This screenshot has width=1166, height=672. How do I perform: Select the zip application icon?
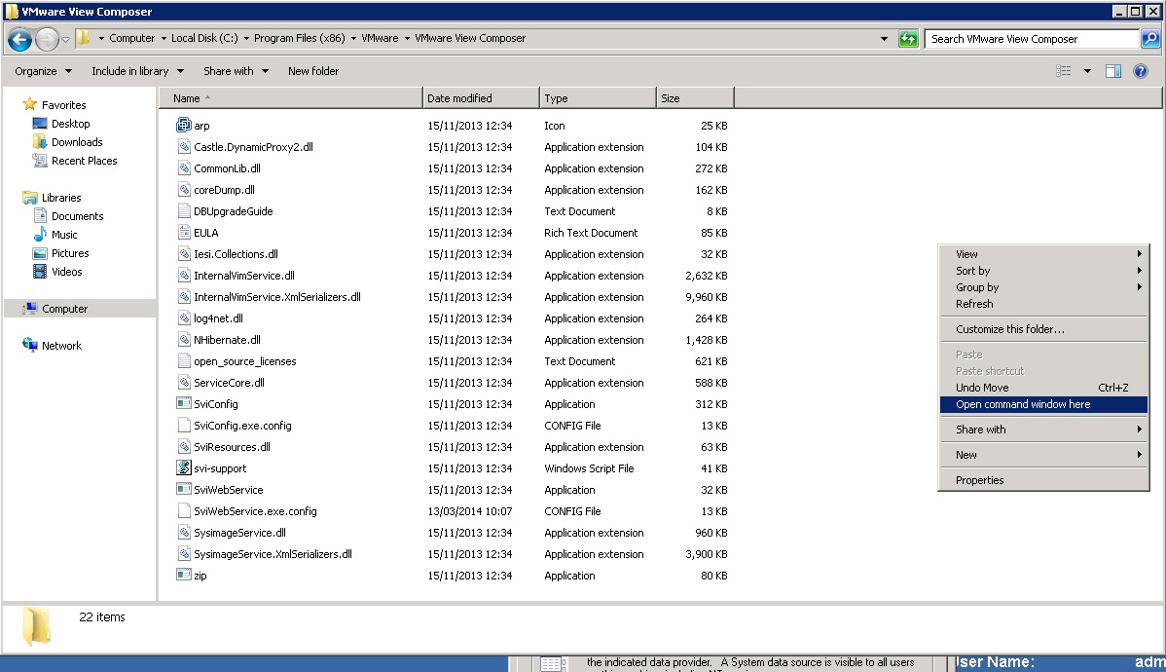click(x=184, y=575)
